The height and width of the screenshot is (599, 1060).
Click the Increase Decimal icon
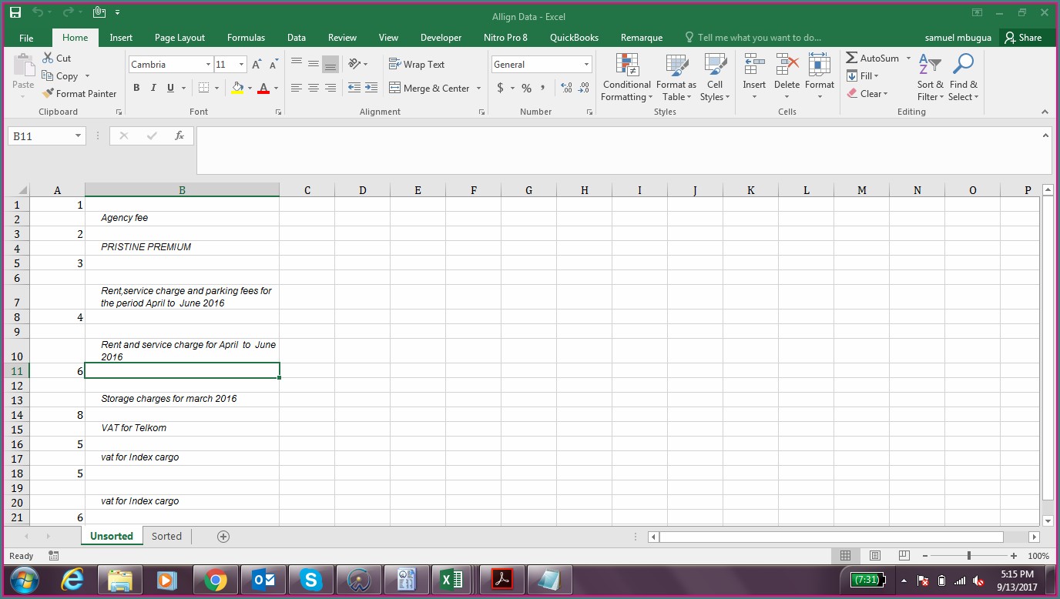566,89
